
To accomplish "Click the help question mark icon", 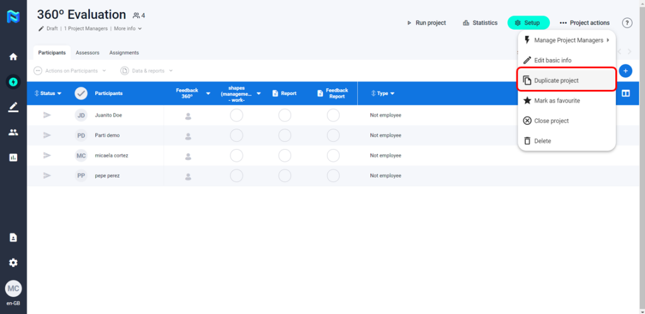I will tap(627, 23).
